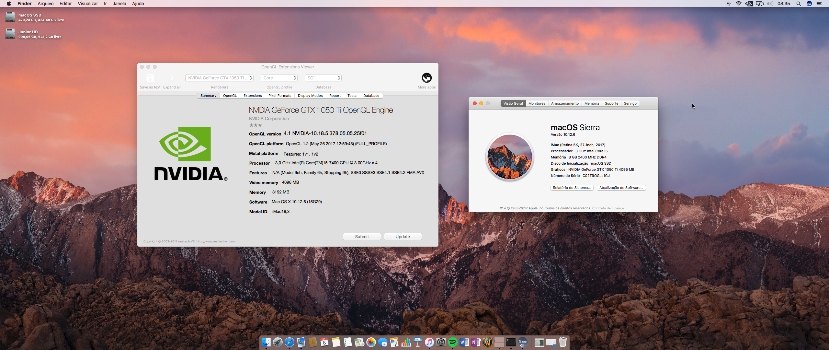Screen dimensions: 829x350
Task: Open OneNote in the Dock
Action: 476,342
